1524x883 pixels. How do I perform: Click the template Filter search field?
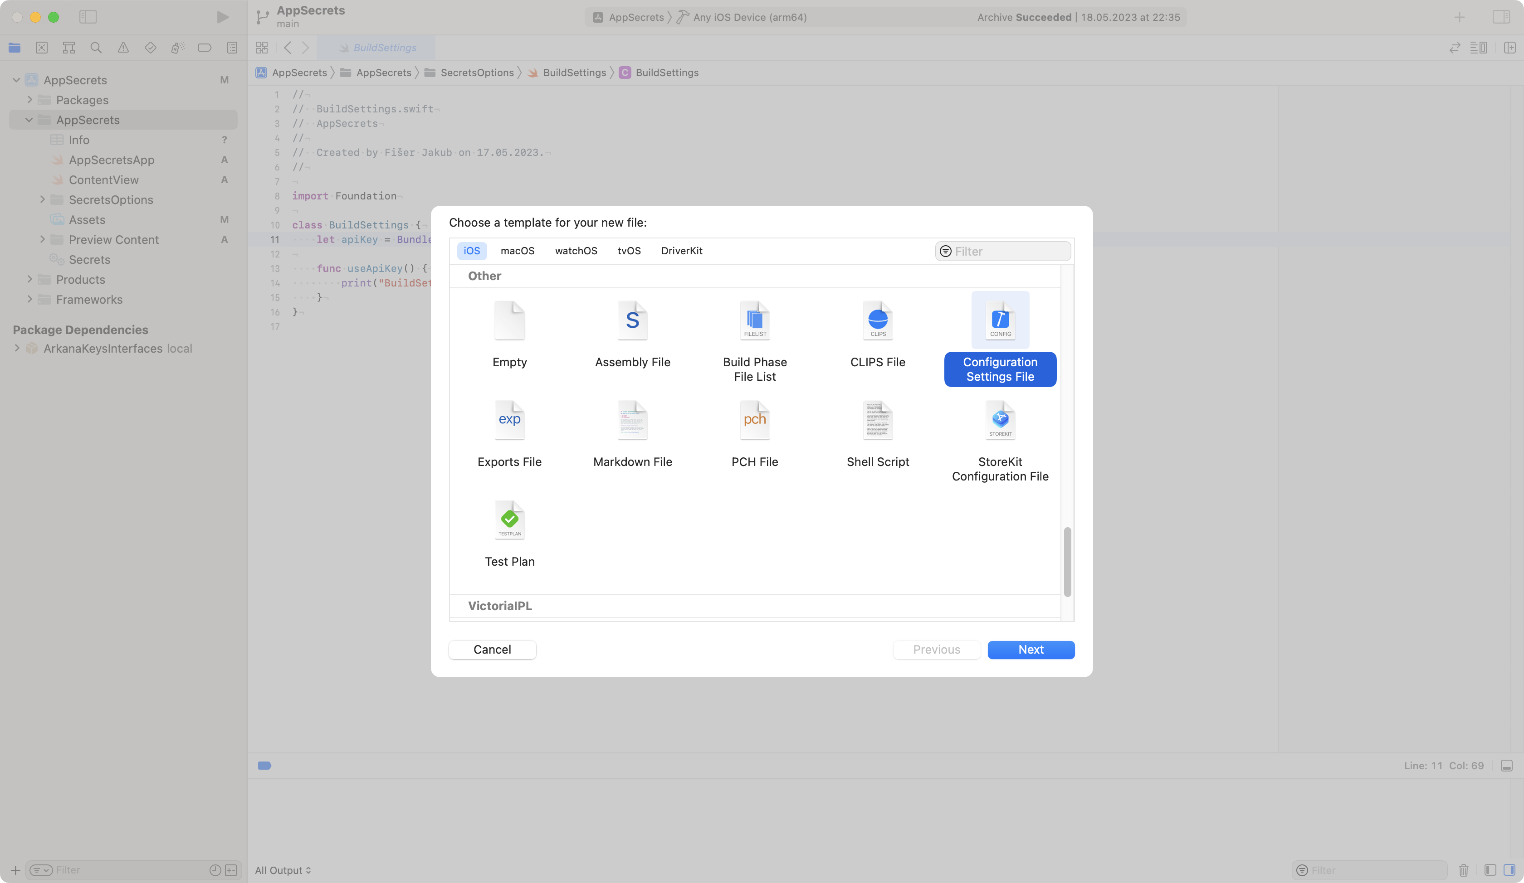[1003, 252]
